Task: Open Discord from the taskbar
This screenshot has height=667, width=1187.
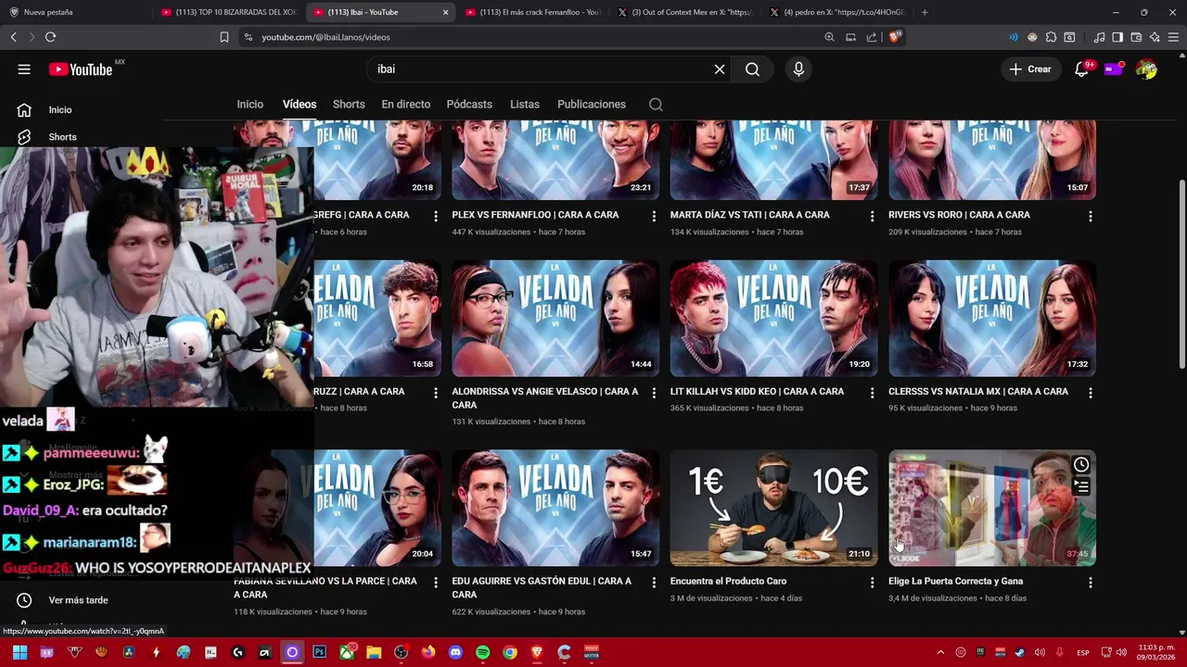Action: (455, 652)
